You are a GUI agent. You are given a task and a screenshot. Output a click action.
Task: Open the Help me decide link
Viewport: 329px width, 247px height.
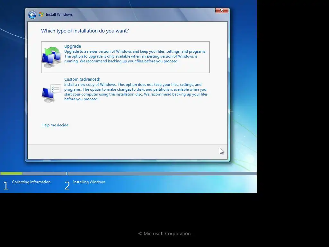point(55,125)
